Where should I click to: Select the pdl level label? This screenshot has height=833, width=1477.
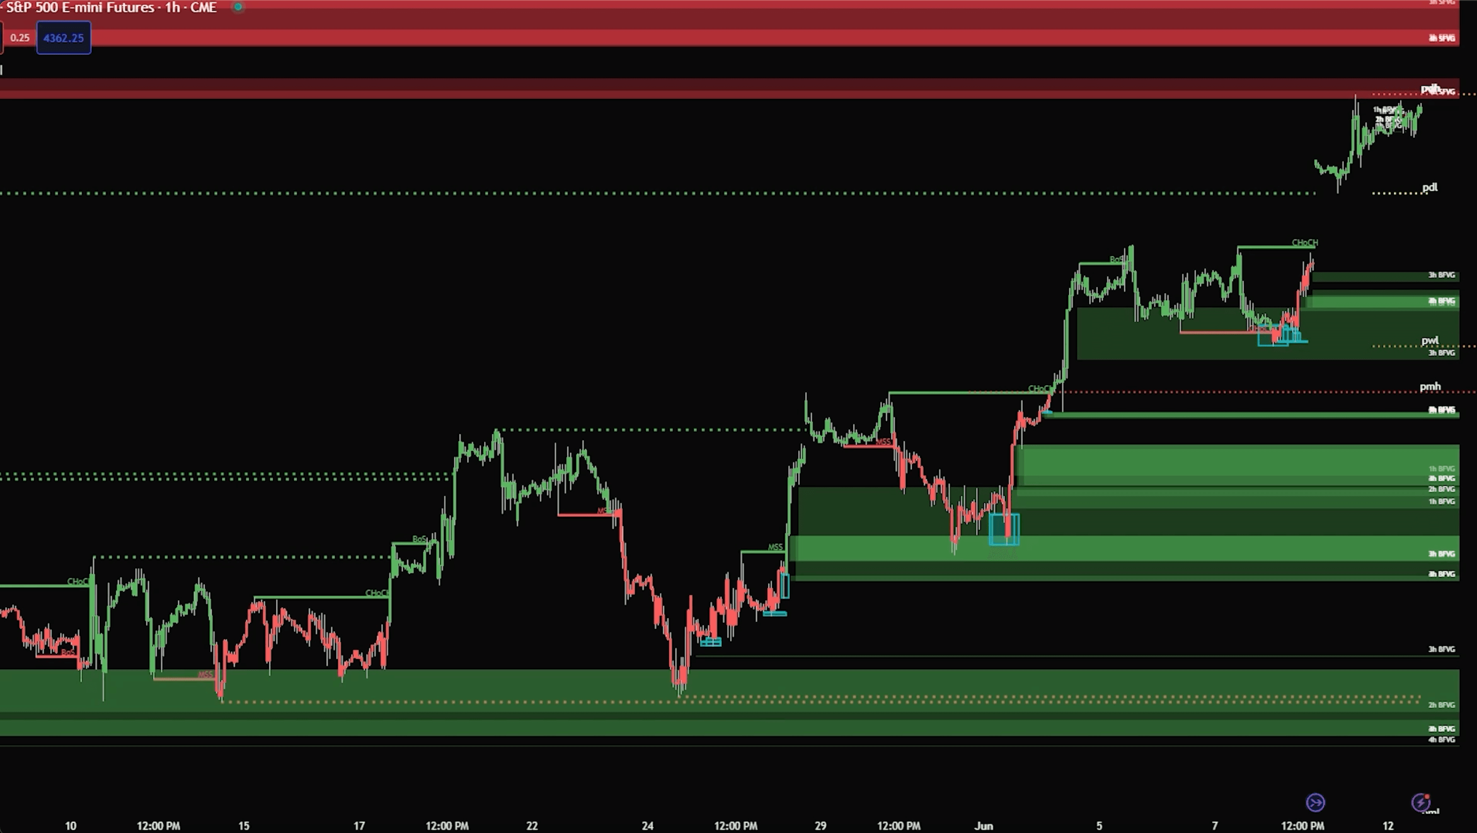(x=1429, y=187)
